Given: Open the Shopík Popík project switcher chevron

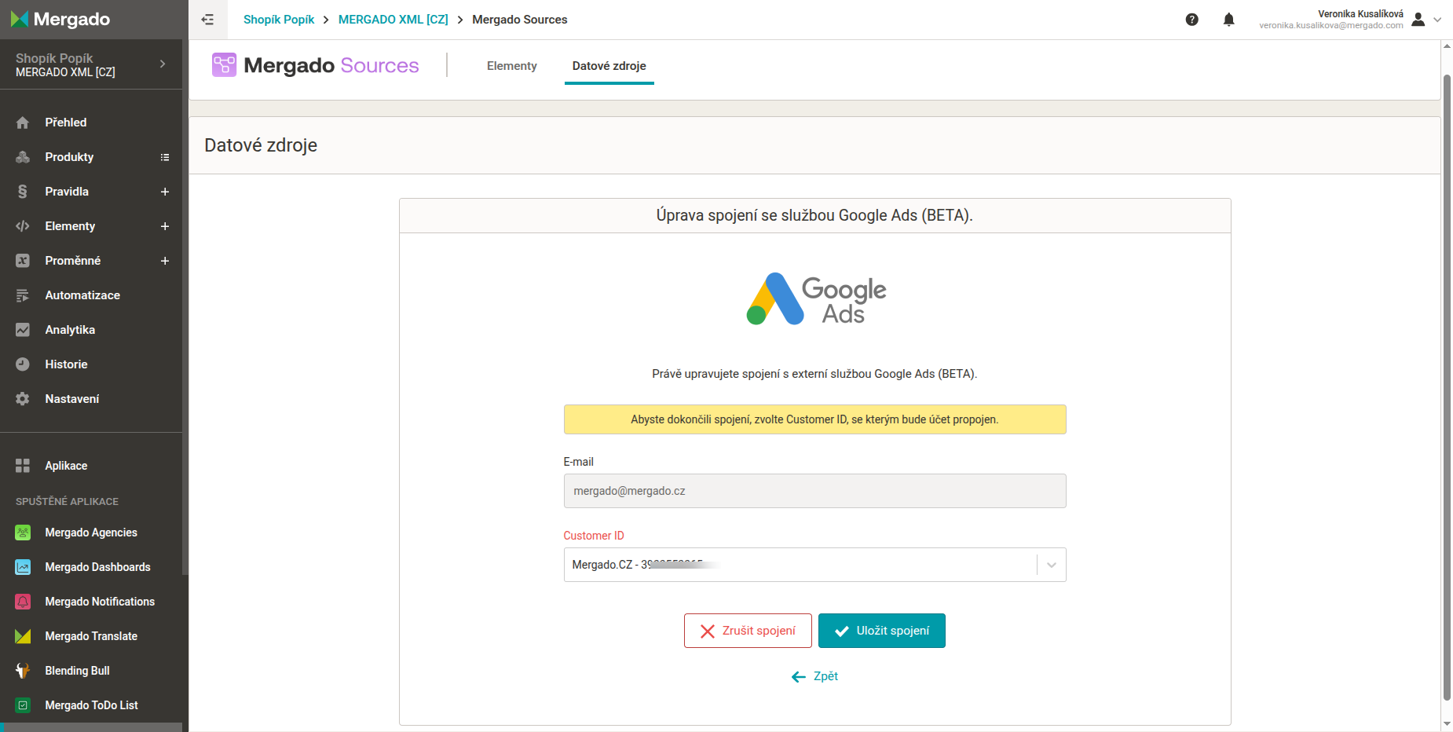Looking at the screenshot, I should [163, 64].
